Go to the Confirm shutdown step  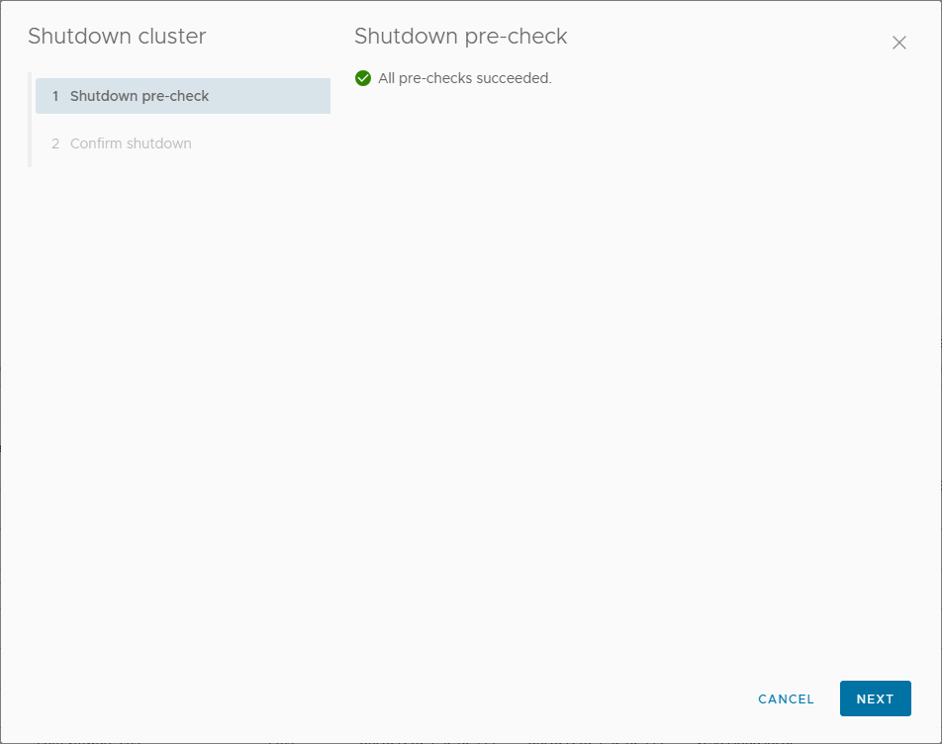[x=131, y=143]
